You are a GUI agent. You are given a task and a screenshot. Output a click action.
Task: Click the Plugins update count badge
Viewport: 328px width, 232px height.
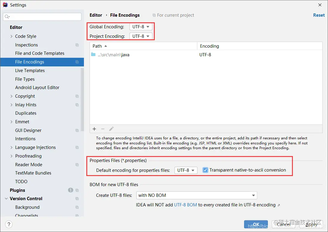coord(71,190)
